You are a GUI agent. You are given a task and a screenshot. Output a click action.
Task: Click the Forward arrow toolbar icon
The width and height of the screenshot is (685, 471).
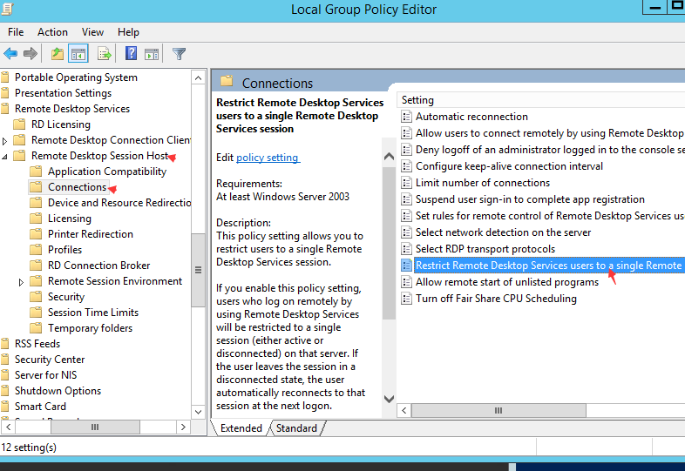point(31,54)
